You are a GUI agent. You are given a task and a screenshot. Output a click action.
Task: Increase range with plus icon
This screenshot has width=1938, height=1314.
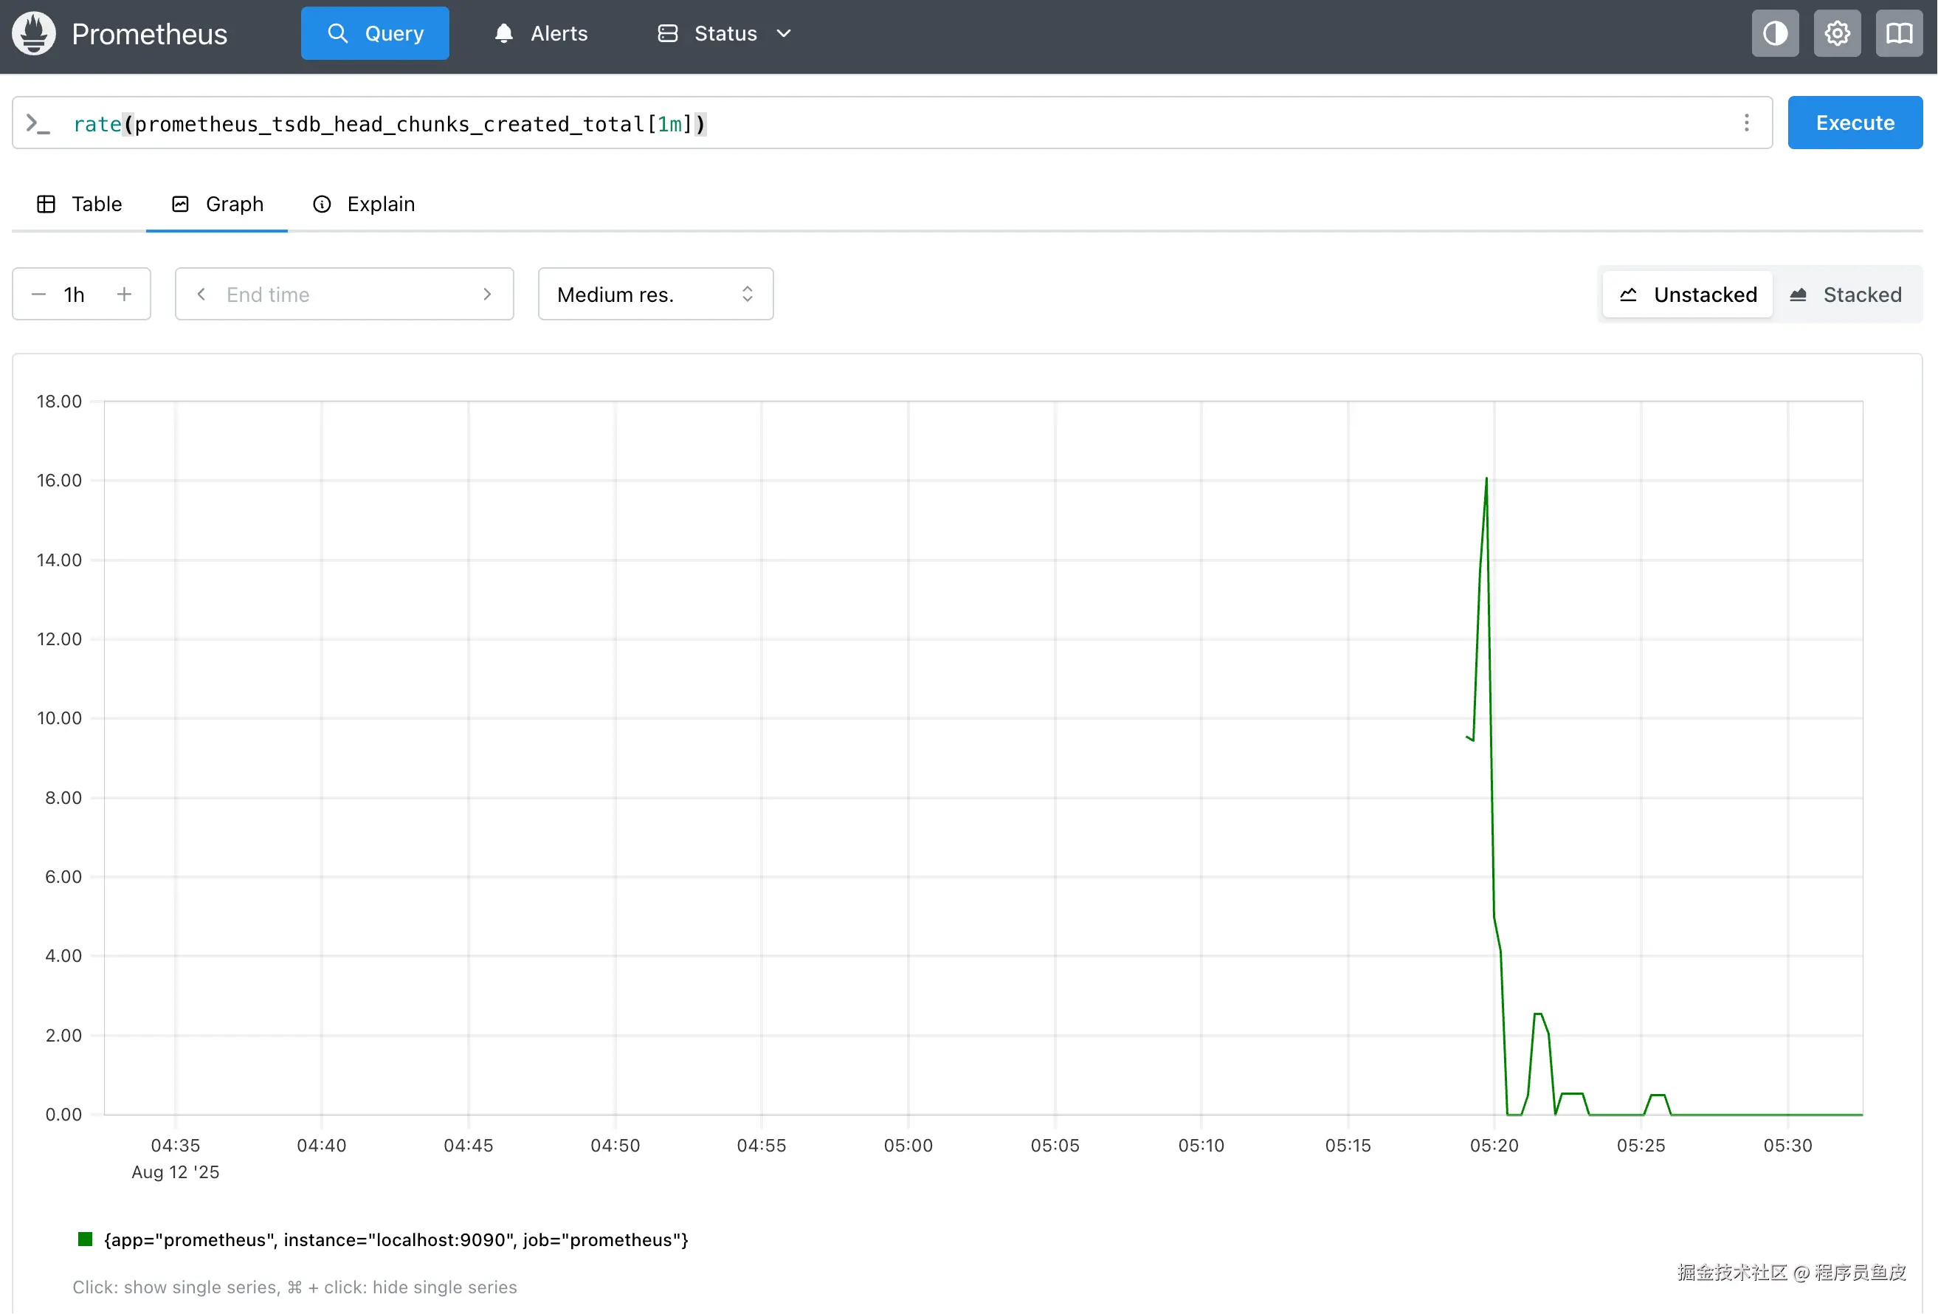[124, 295]
